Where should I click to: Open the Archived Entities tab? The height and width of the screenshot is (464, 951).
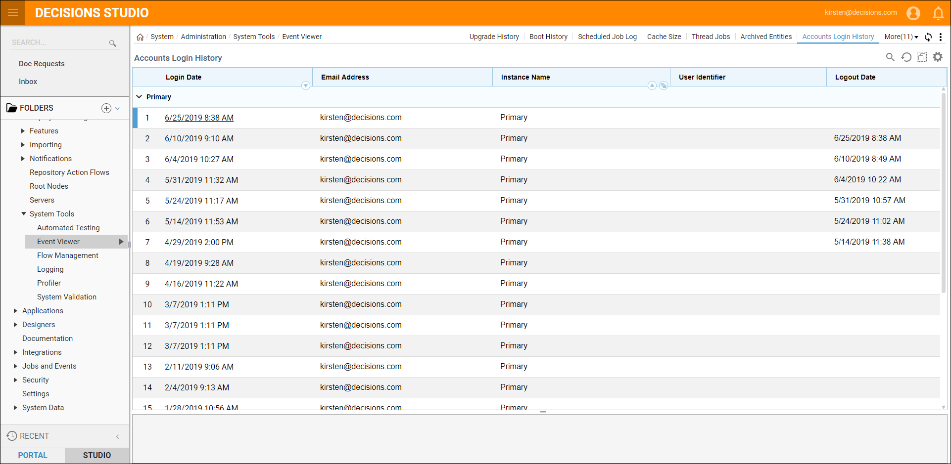[766, 37]
